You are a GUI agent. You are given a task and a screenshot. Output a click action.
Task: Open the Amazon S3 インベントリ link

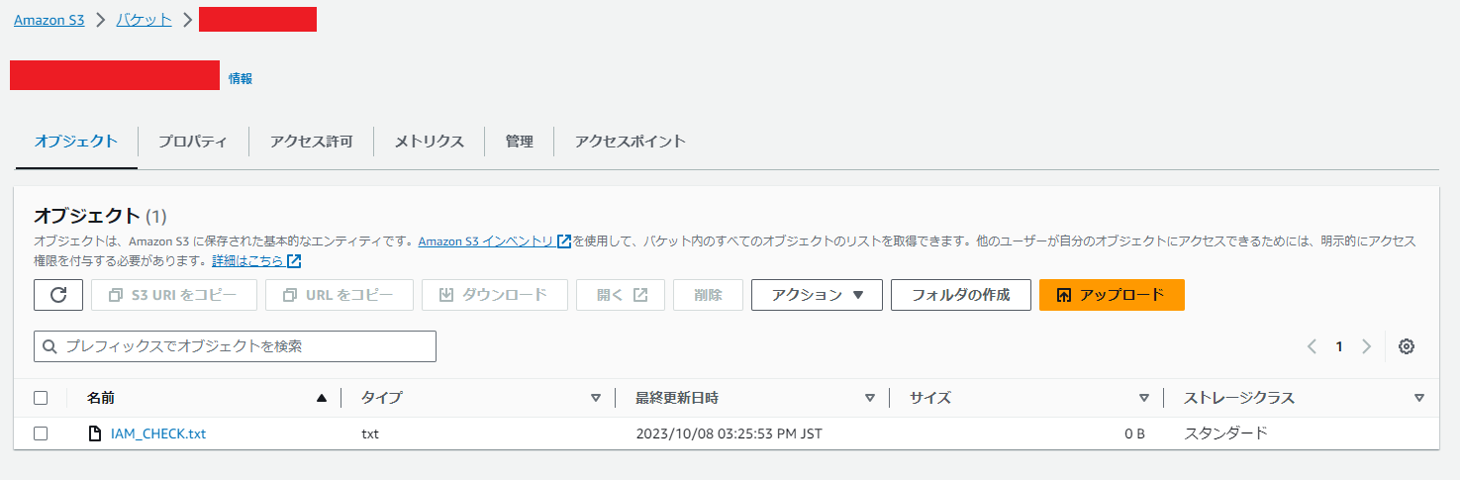[486, 241]
